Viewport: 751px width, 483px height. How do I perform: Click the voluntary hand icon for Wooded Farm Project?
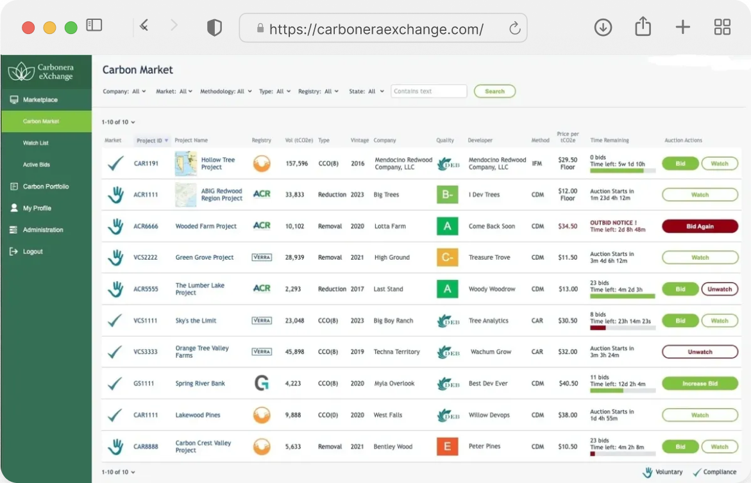point(115,226)
